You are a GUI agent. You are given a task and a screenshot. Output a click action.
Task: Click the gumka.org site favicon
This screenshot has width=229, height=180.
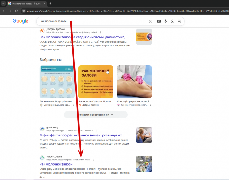[x=42, y=129]
